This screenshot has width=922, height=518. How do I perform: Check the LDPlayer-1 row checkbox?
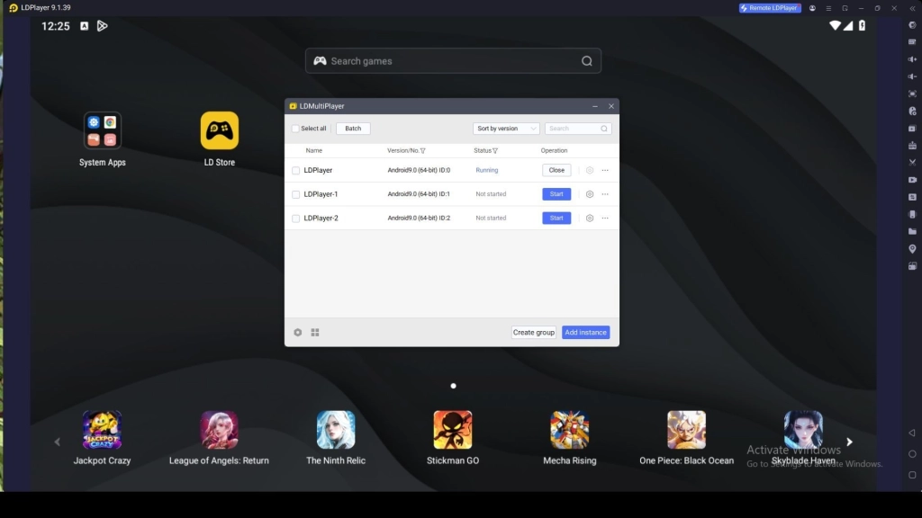pos(296,193)
